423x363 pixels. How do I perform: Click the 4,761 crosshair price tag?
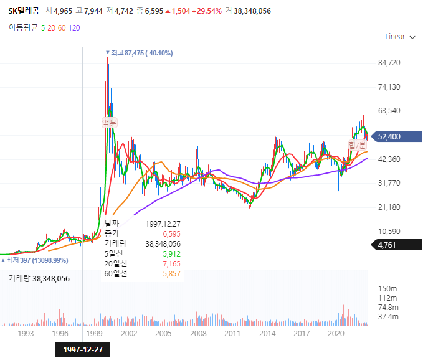tap(397, 245)
